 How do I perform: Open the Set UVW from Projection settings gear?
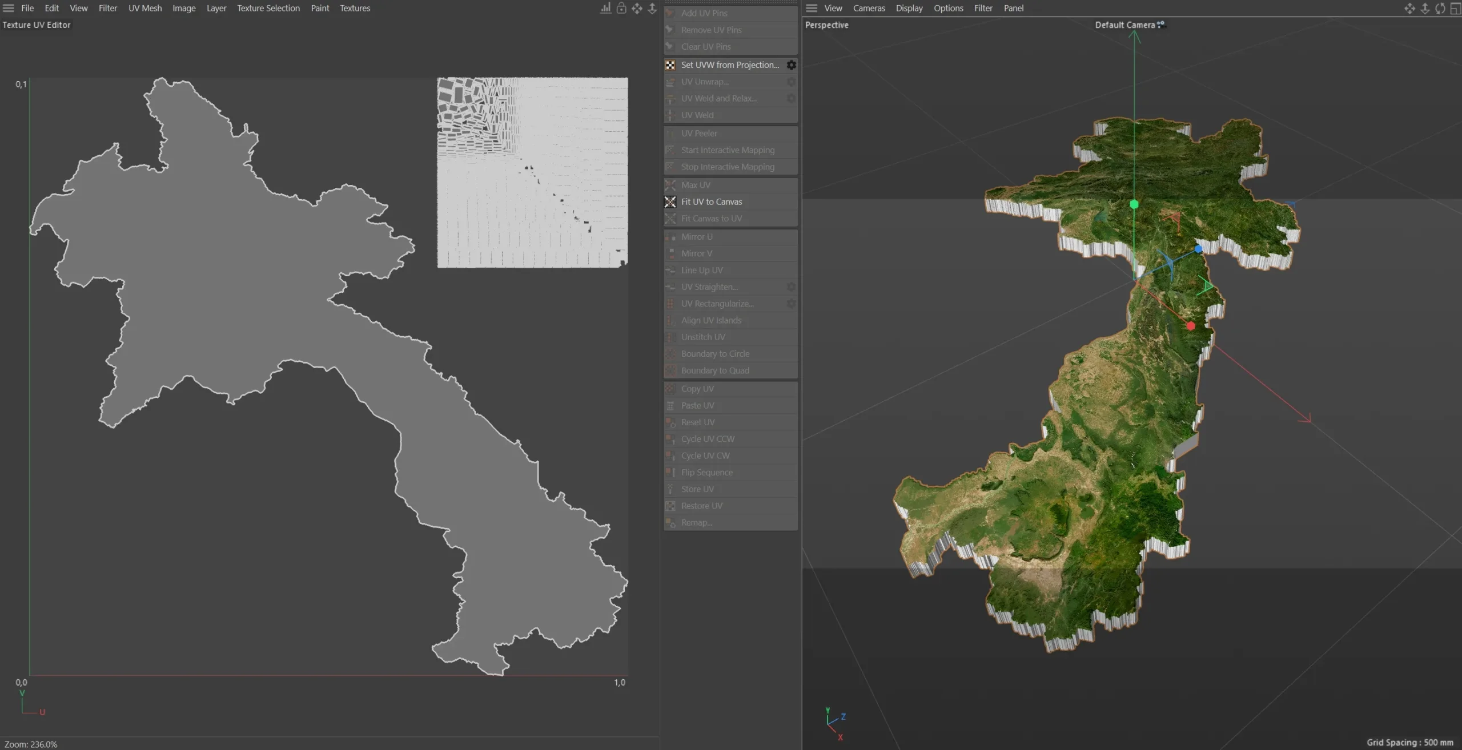point(791,64)
